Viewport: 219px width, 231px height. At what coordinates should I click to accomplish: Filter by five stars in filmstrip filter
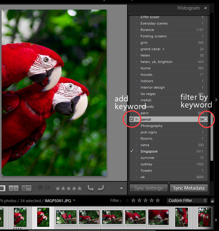(x=158, y=201)
